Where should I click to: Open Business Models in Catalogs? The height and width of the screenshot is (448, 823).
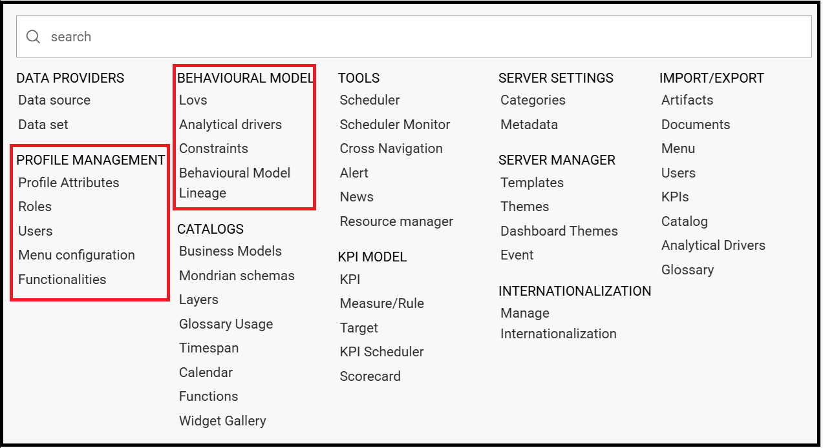[231, 251]
